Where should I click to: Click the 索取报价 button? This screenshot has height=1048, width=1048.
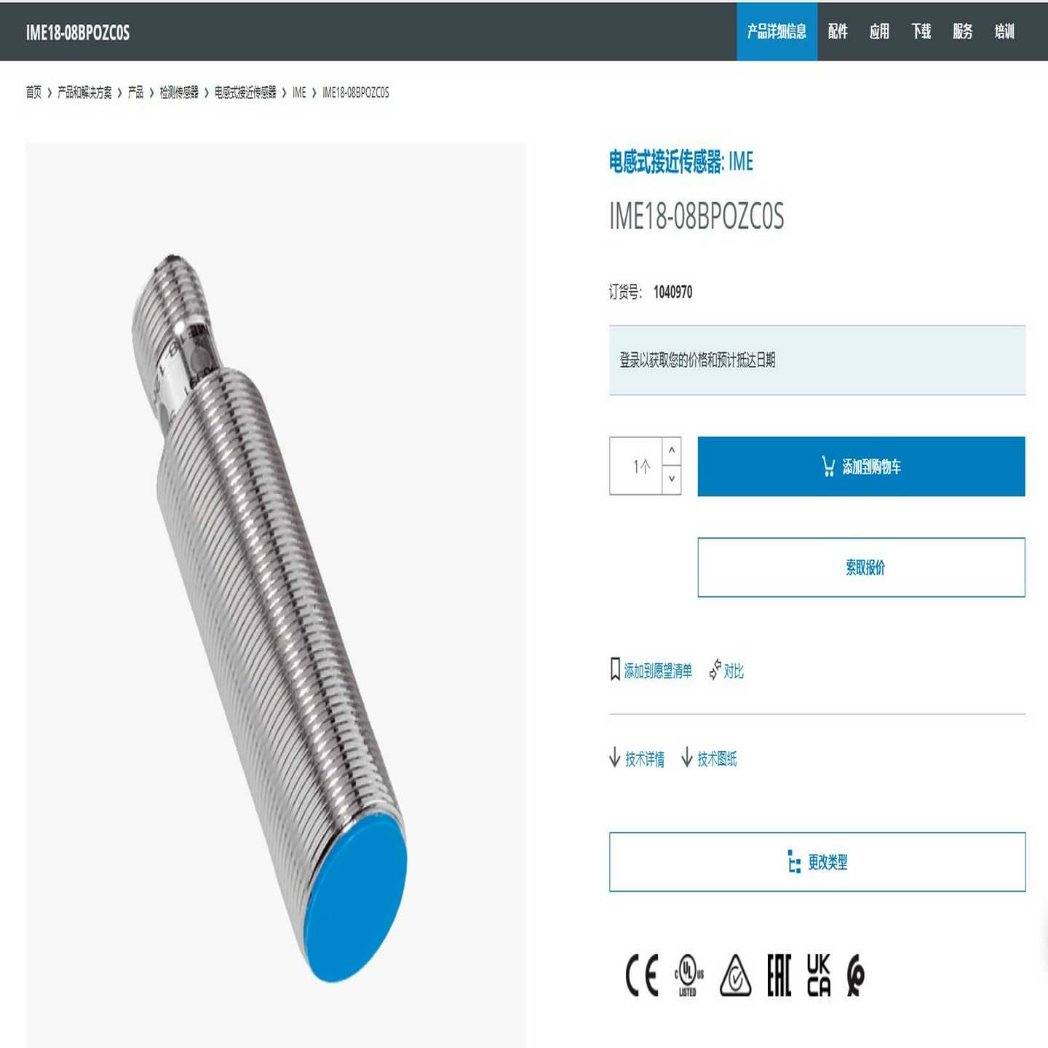point(861,568)
